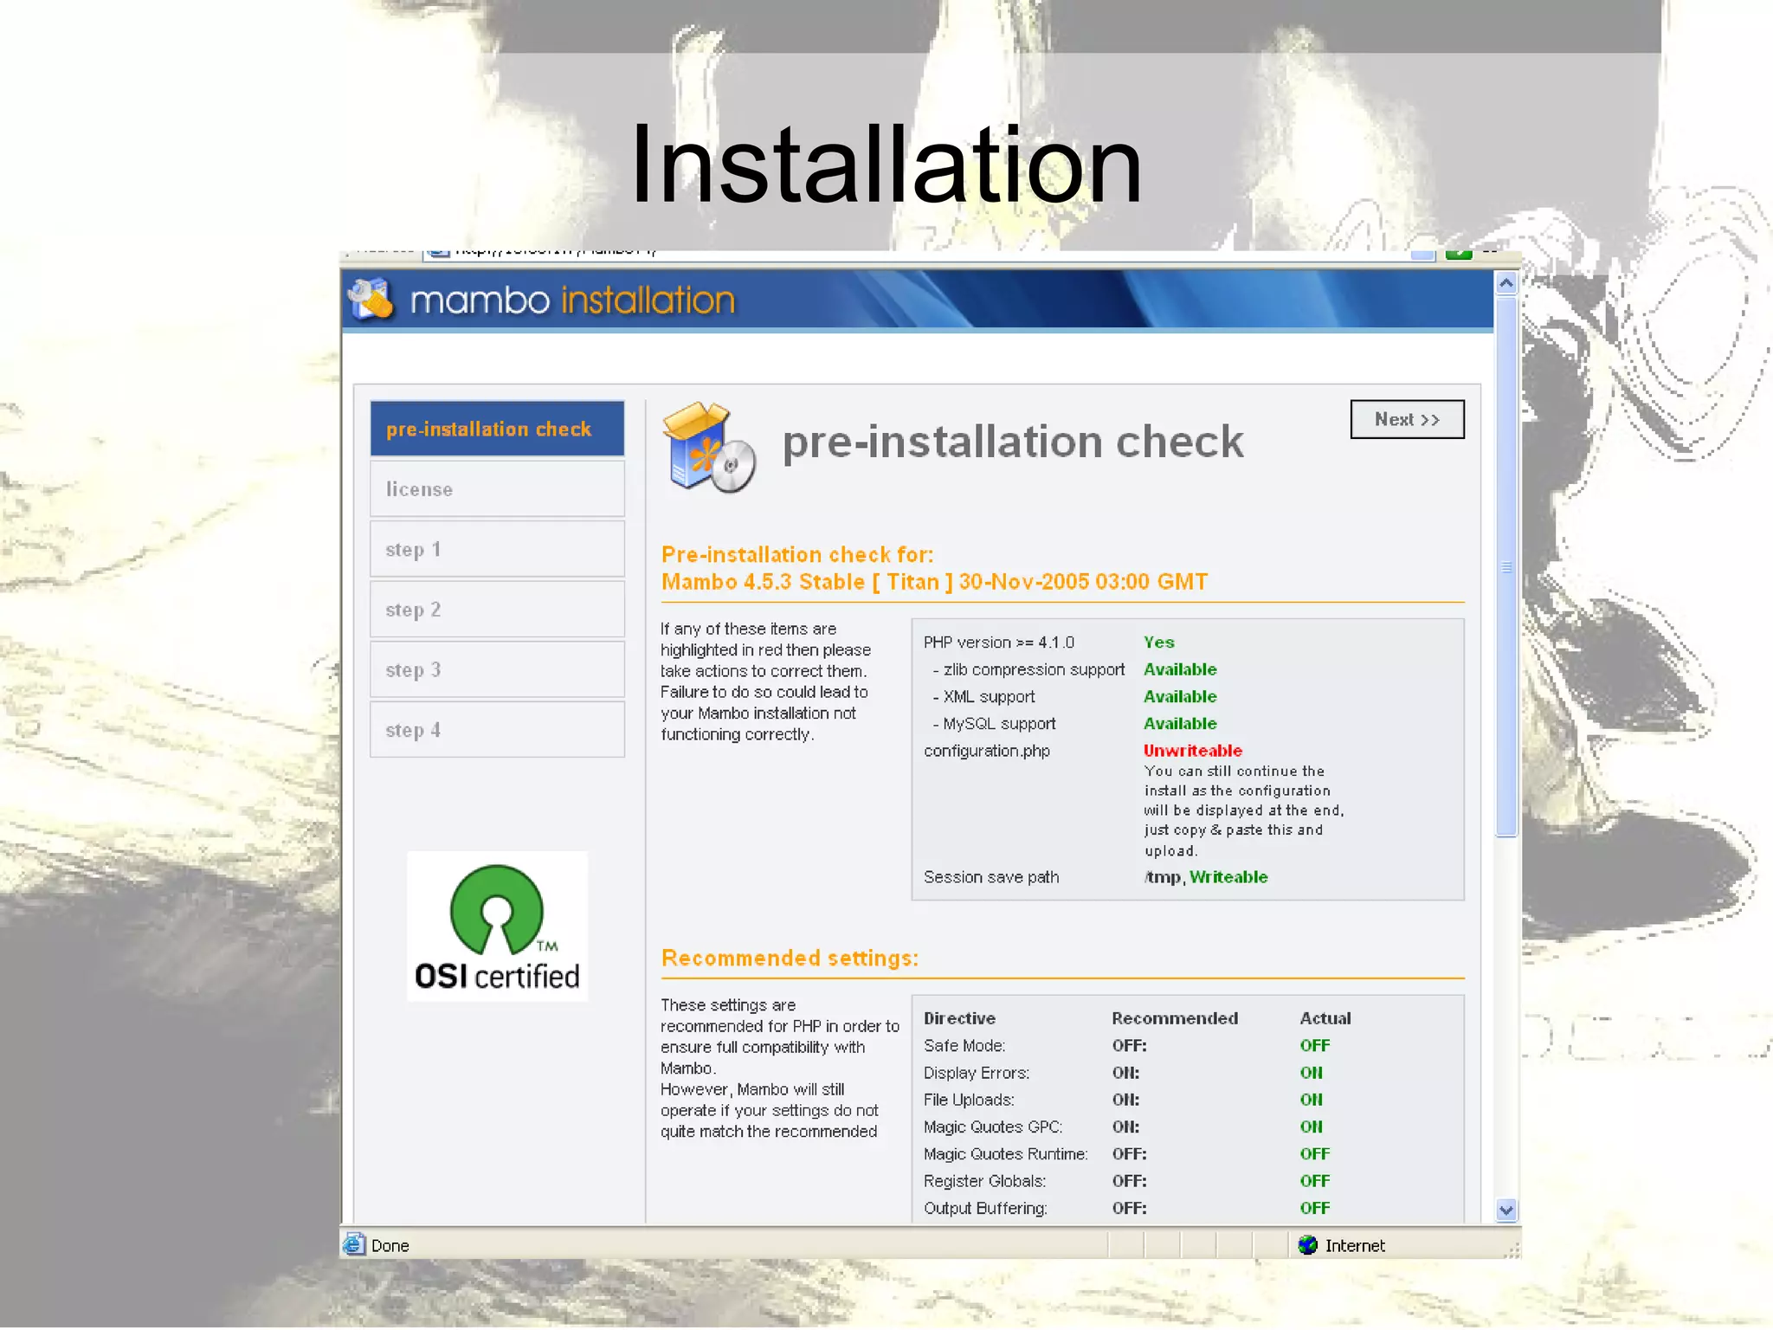Click the Magic Quotes GPC label
Image resolution: width=1773 pixels, height=1330 pixels.
point(992,1127)
